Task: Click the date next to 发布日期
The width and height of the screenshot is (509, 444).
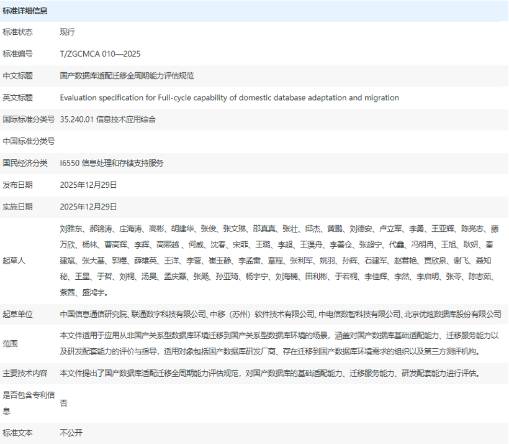Action: tap(88, 185)
